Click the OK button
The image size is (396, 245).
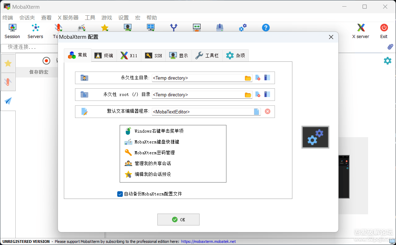178,220
